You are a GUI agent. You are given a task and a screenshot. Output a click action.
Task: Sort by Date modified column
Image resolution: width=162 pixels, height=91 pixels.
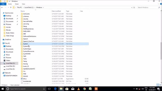[x=56, y=11]
